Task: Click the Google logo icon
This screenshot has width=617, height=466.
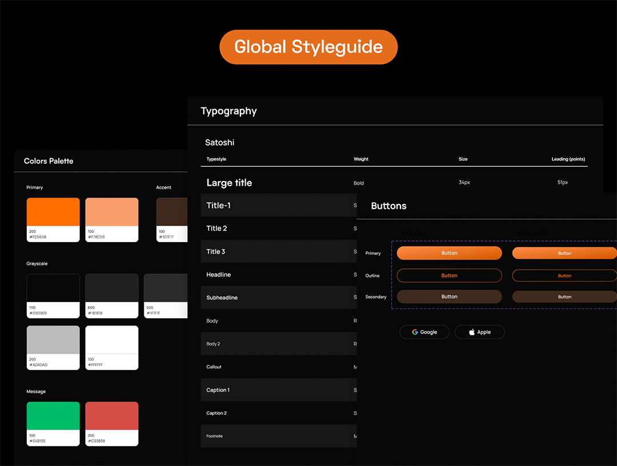Action: tap(415, 332)
